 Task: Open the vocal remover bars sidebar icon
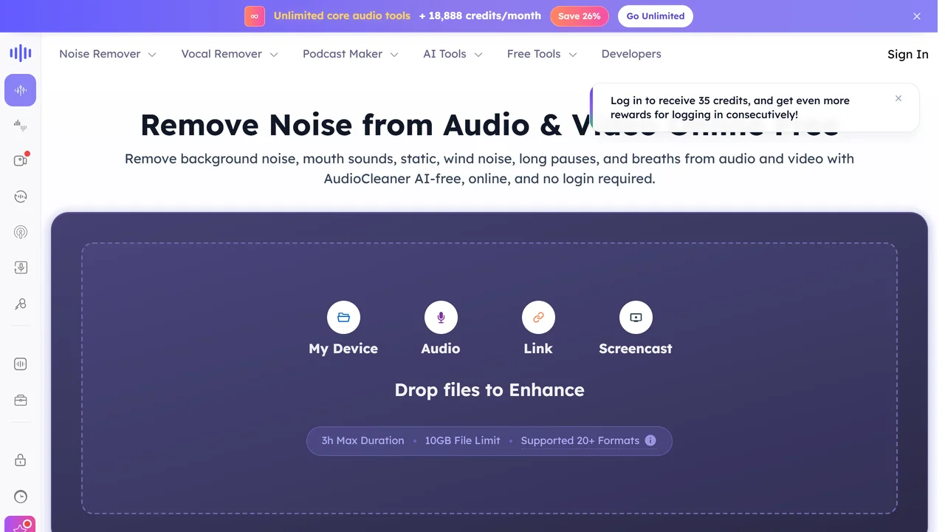point(21,125)
